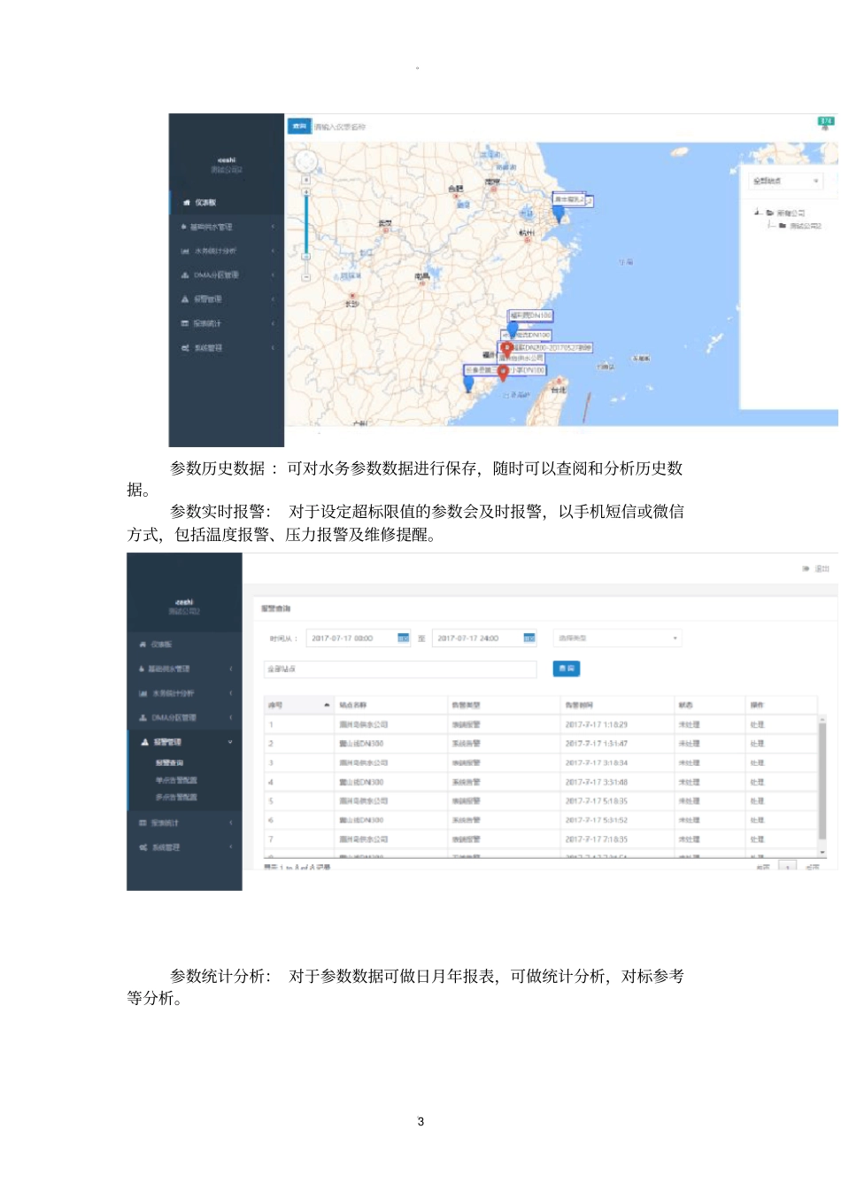This screenshot has height=1191, width=841.
Task: Click blue 查询 button above the map
Action: [299, 127]
